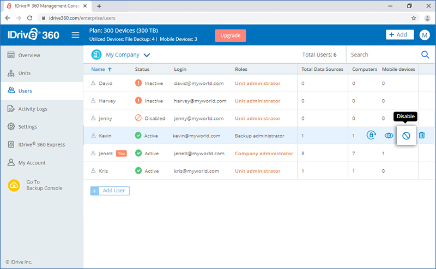Click the Mobile devices column header
Image resolution: width=436 pixels, height=269 pixels.
[398, 69]
